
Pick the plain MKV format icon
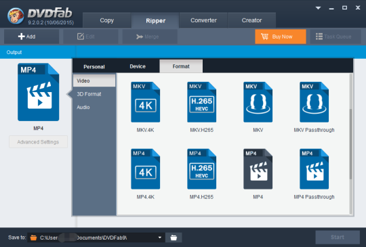pos(258,102)
